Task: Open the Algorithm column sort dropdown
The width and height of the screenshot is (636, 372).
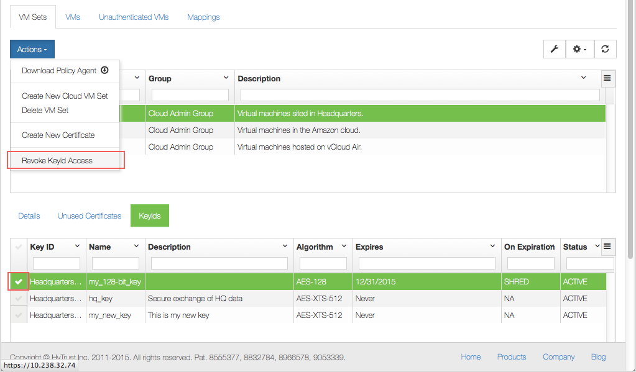Action: tap(343, 246)
